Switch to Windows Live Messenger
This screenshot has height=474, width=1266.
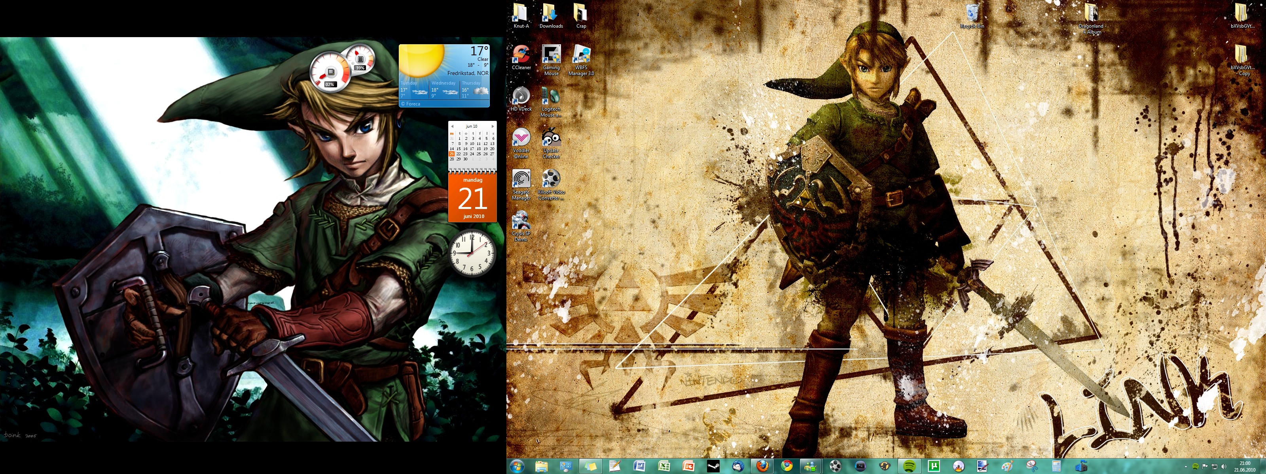pos(811,466)
